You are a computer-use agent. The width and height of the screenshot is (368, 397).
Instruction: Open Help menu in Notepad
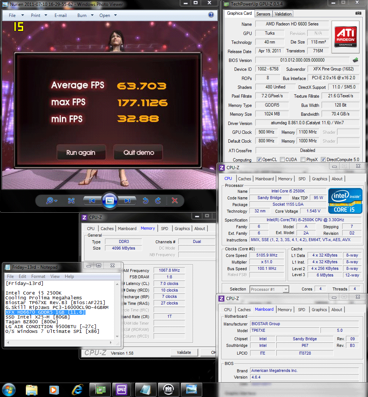69,276
